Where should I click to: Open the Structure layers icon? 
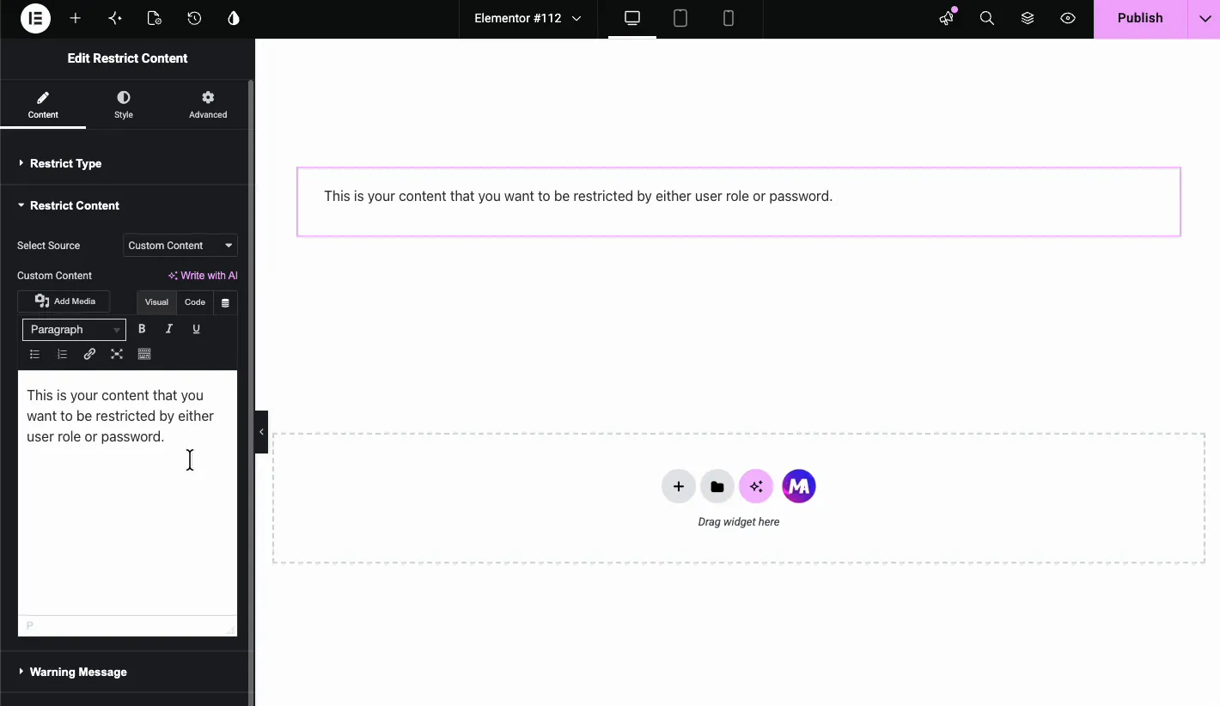pyautogui.click(x=1028, y=18)
